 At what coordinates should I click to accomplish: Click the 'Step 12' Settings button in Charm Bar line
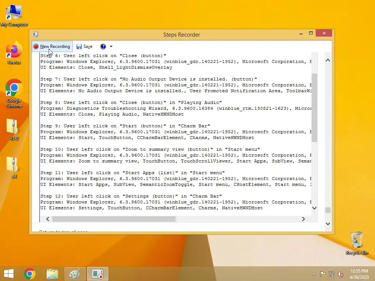coord(131,196)
